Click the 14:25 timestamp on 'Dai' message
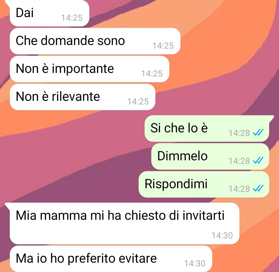 (x=72, y=18)
